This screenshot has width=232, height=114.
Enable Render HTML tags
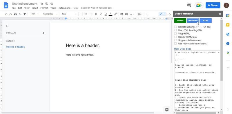(175, 37)
